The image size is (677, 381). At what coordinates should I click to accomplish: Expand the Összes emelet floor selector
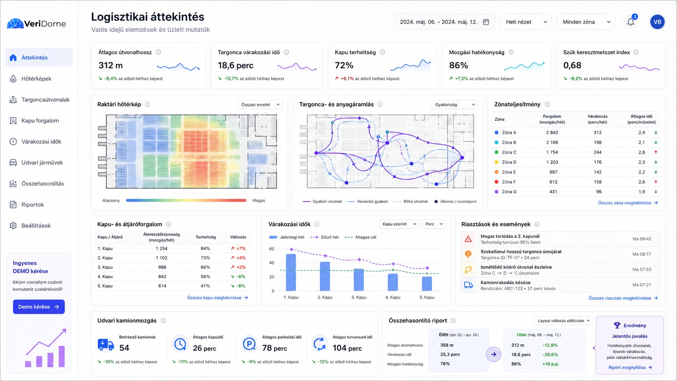coord(260,104)
